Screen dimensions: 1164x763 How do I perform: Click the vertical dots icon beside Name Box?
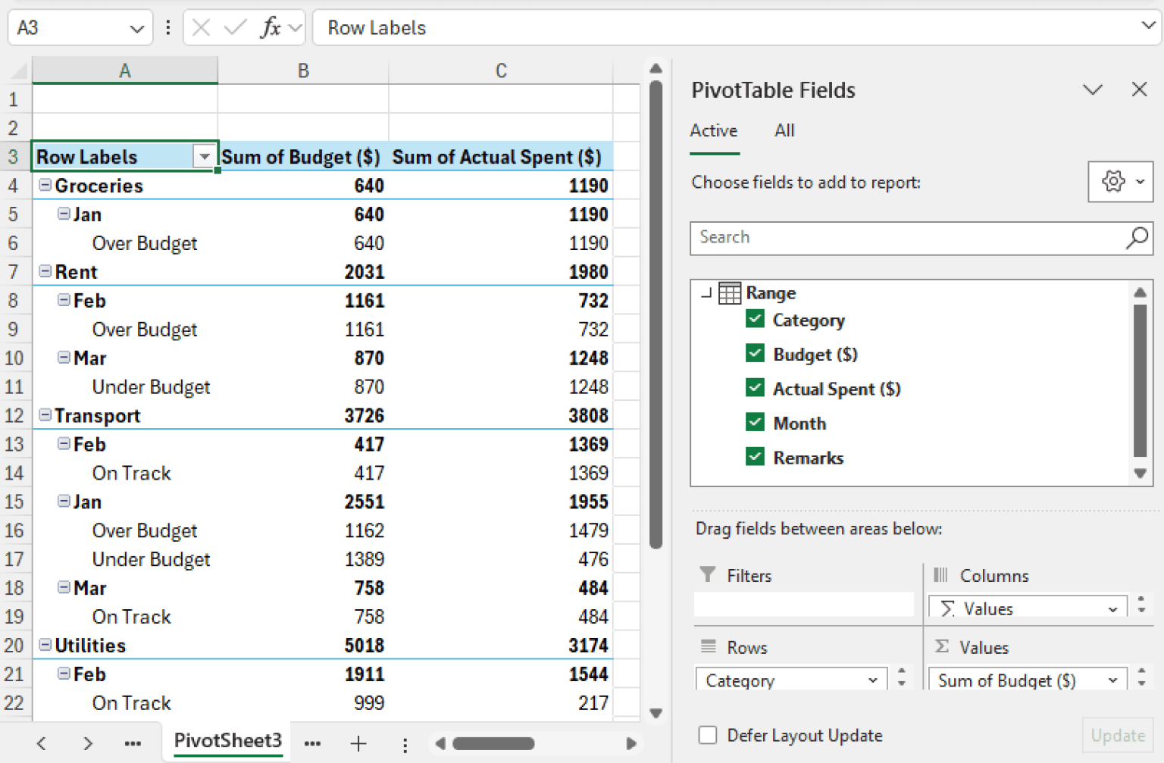pos(167,27)
